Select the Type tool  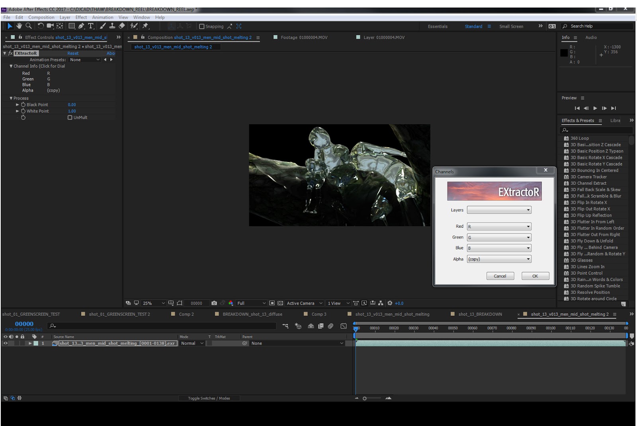[x=91, y=26]
